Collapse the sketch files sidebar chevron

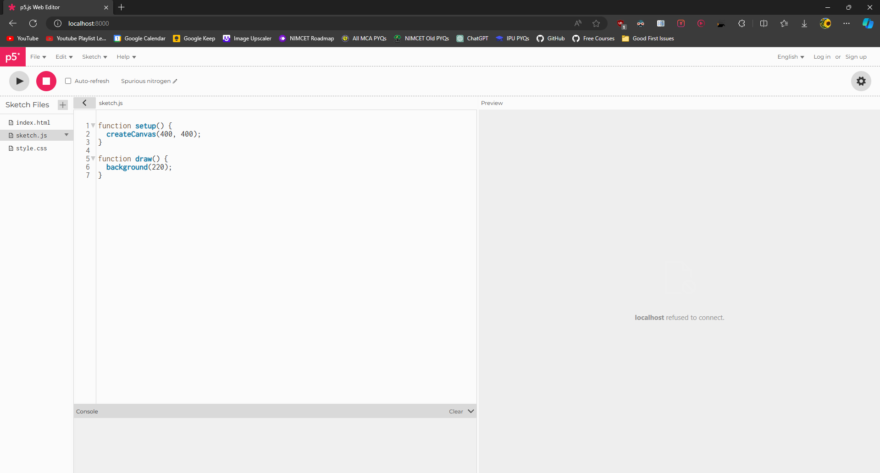pyautogui.click(x=84, y=103)
